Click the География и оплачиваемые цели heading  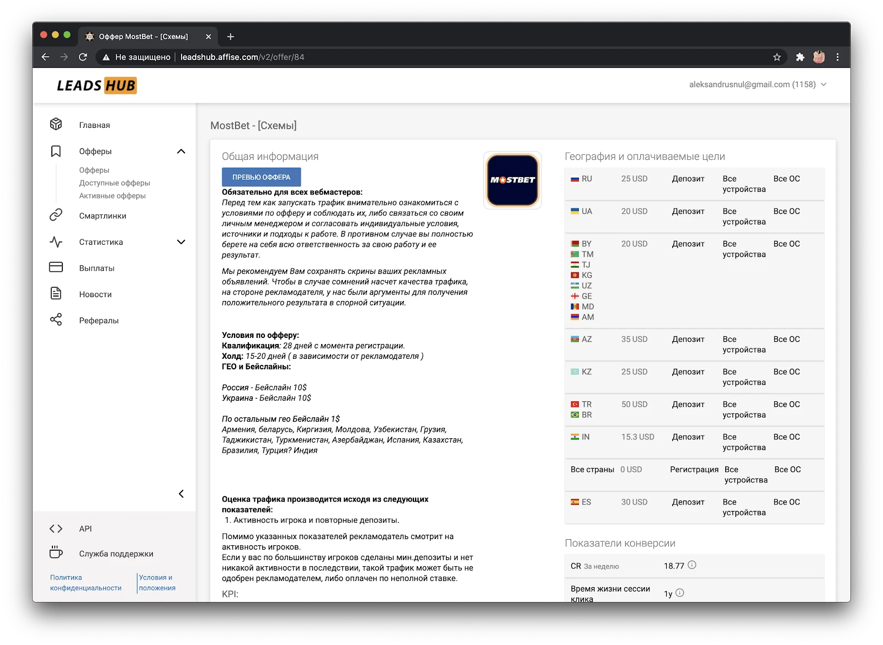pos(645,157)
